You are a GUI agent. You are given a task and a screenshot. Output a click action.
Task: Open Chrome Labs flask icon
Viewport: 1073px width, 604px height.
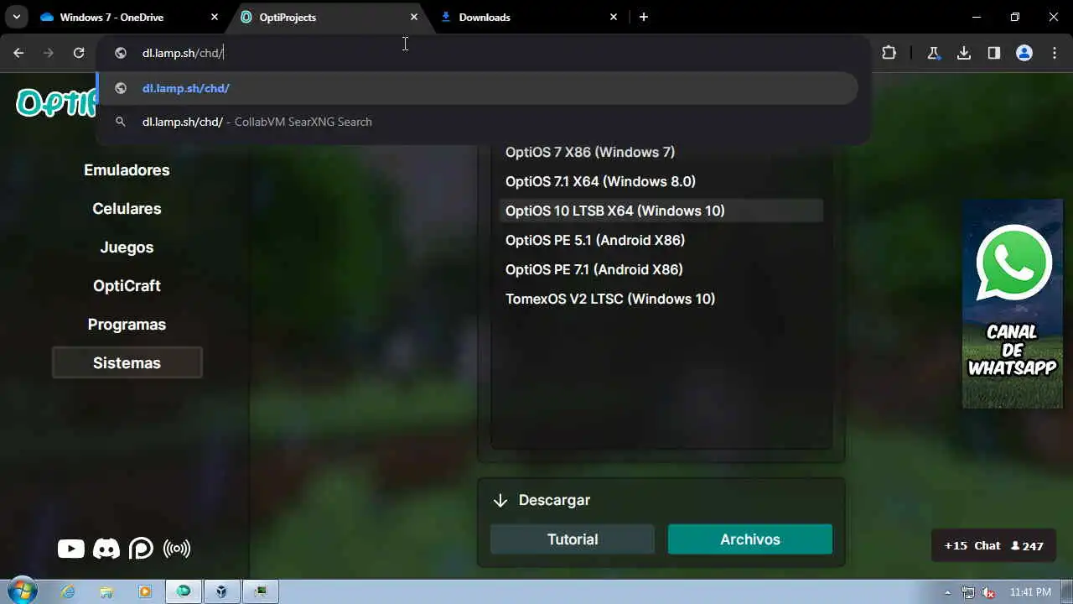click(933, 53)
